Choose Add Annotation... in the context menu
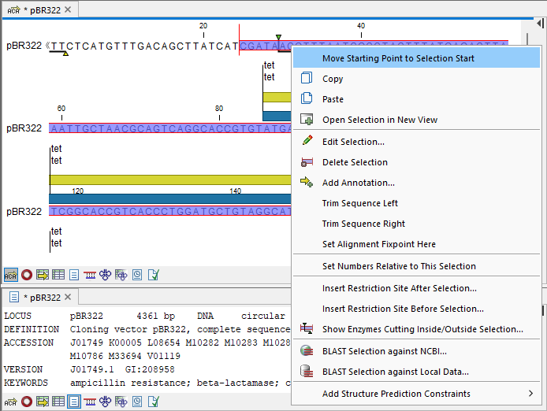Image resolution: width=547 pixels, height=411 pixels. [x=358, y=183]
